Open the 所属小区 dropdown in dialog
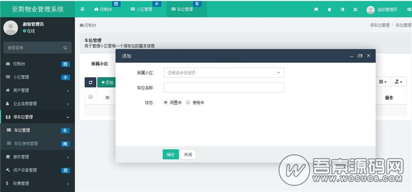Screen dimensions: 412x192 click(x=224, y=73)
